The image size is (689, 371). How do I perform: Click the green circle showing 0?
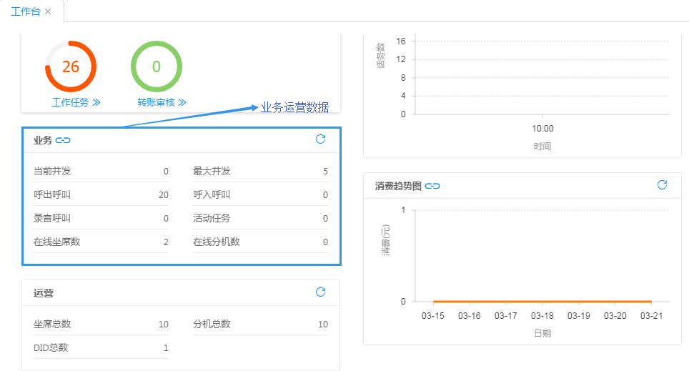(156, 67)
